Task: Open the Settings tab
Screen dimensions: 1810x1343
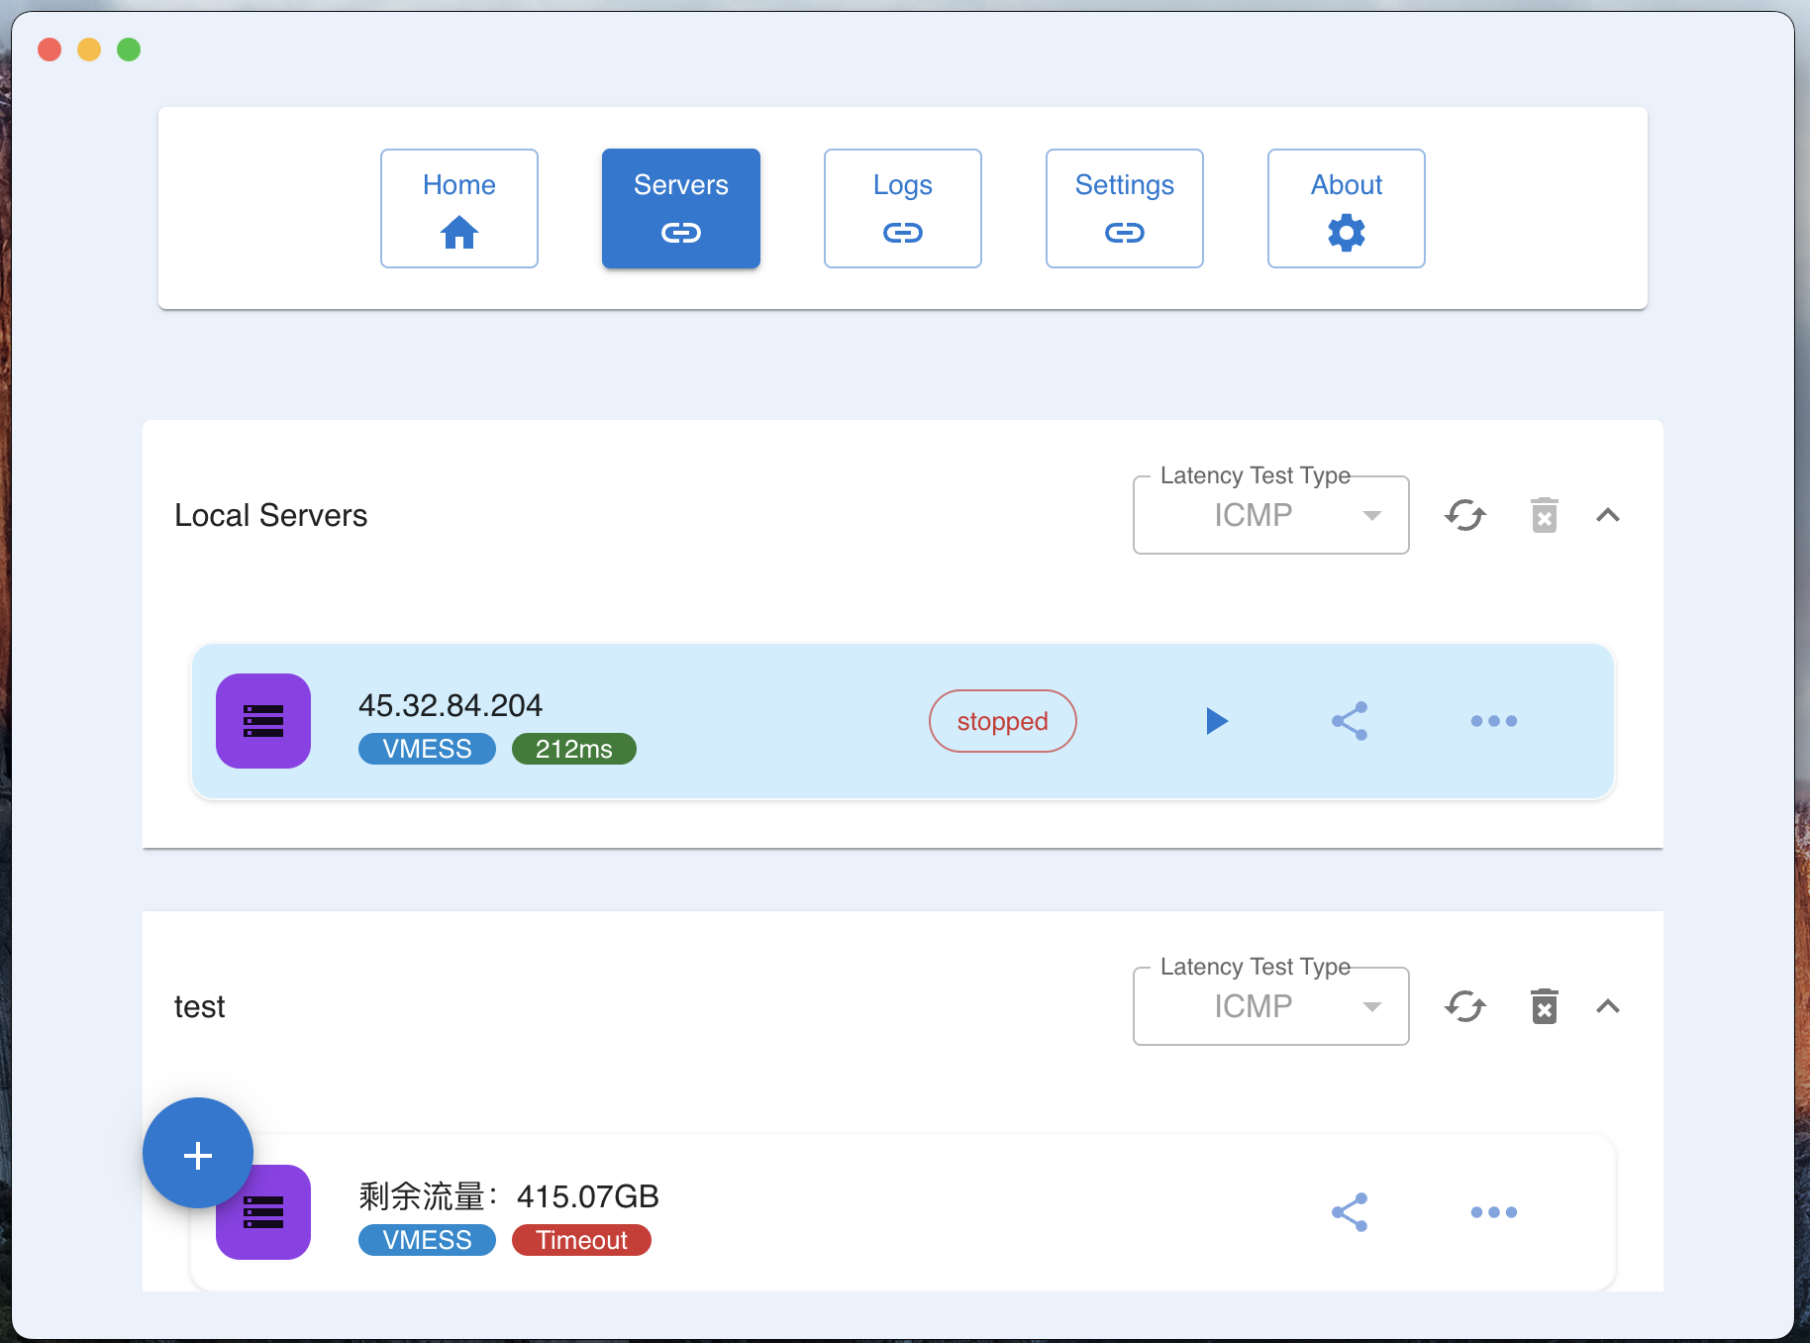Action: pyautogui.click(x=1125, y=208)
